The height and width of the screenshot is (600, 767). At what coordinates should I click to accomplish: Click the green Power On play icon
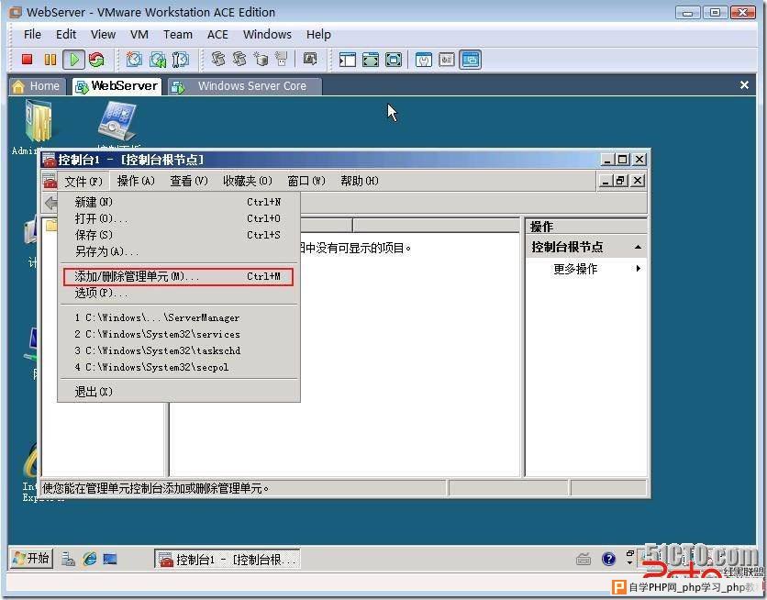point(74,60)
